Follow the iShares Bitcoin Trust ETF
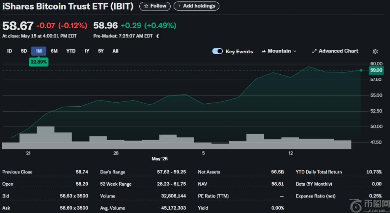Screen dimensions: 390x213 tap(155, 6)
